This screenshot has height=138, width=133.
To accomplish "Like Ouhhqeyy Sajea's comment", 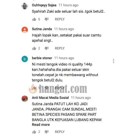I will [x=34, y=19].
